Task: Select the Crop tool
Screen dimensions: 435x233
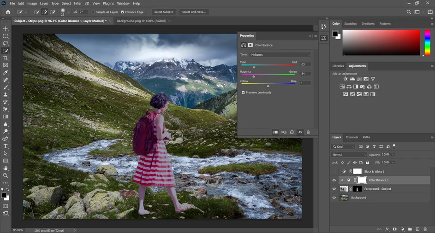Action: [6, 58]
